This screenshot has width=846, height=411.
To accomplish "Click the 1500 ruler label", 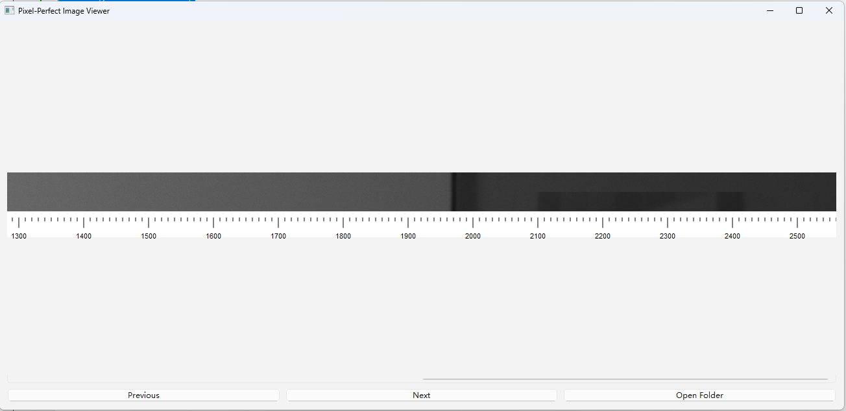I will [149, 236].
